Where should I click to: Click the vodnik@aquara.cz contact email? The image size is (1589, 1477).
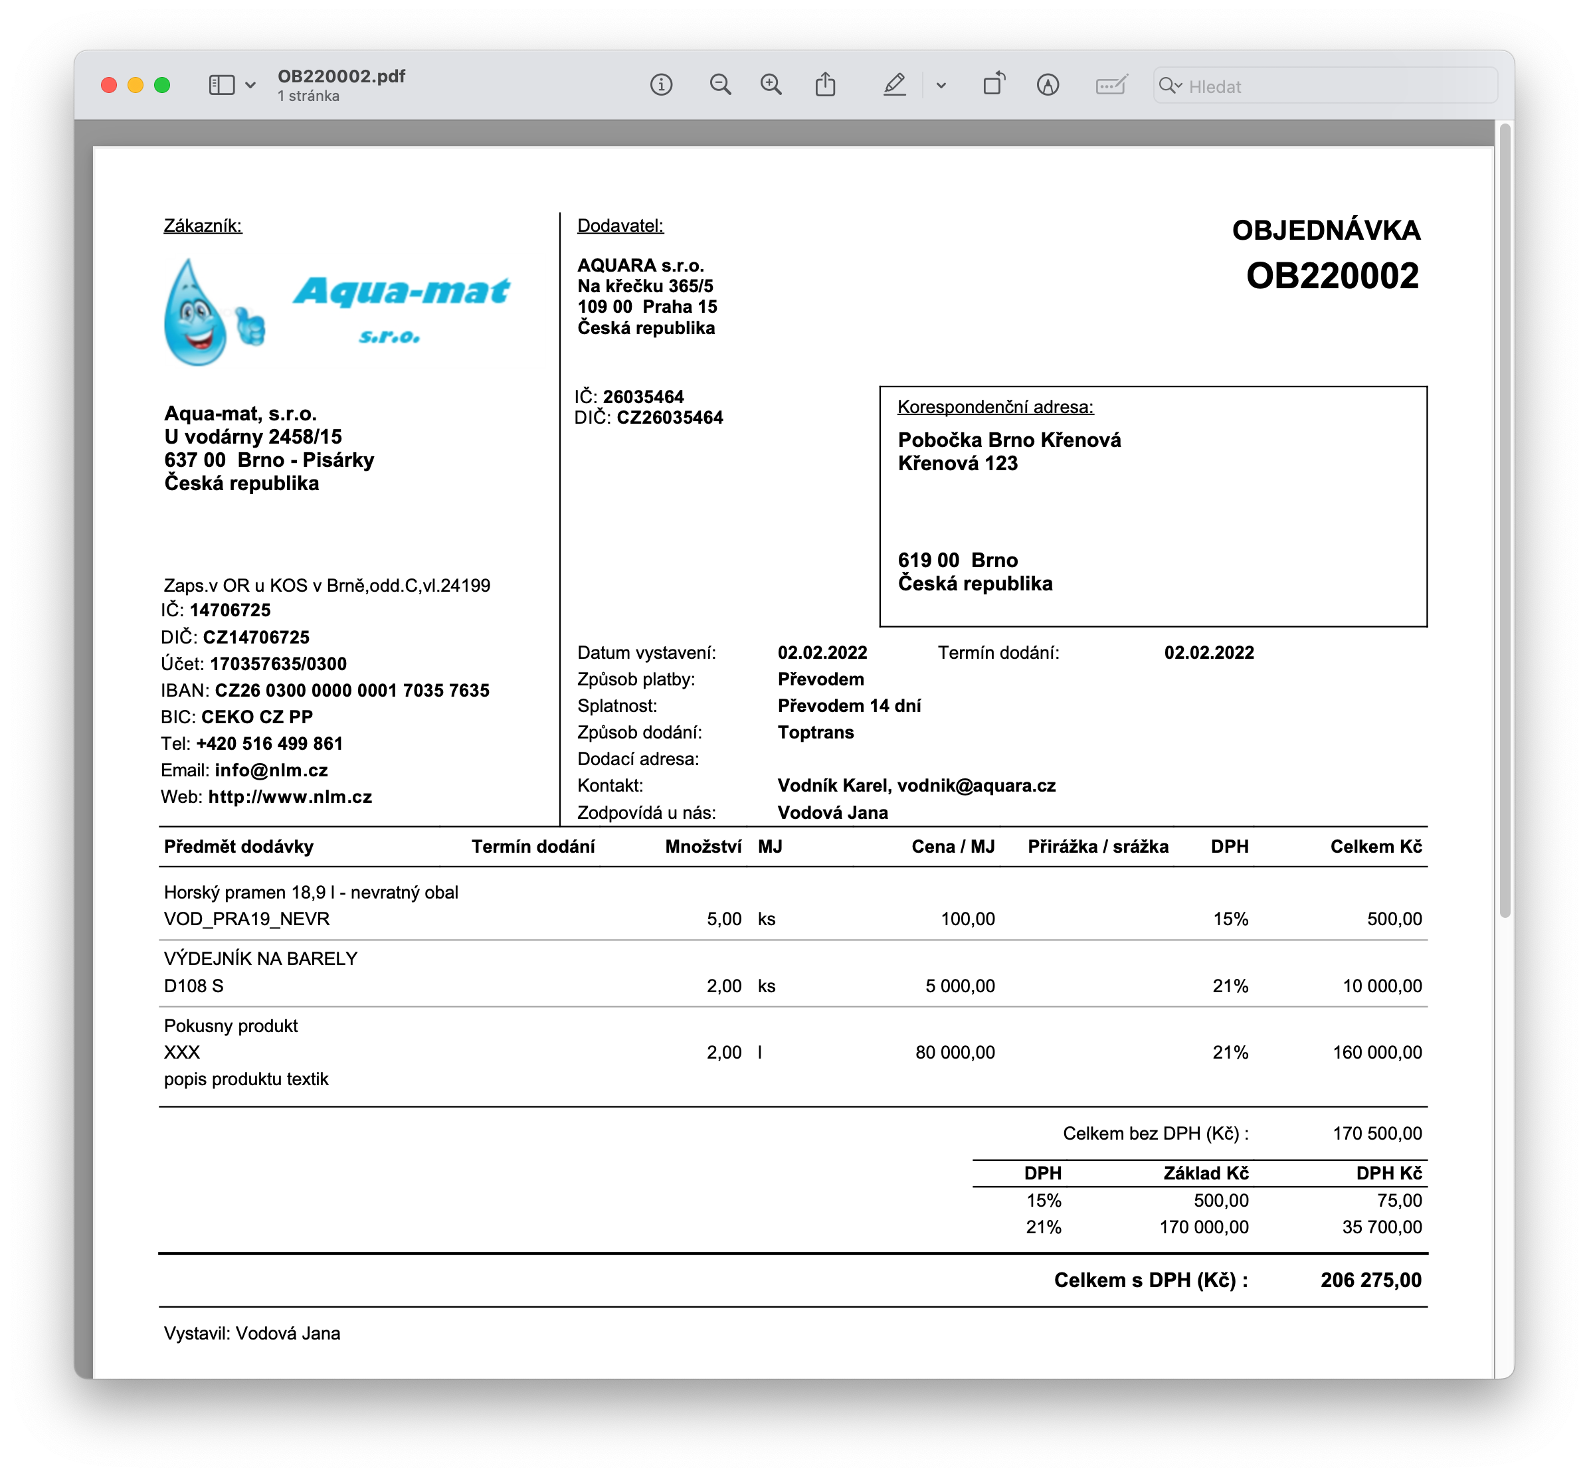tap(976, 786)
